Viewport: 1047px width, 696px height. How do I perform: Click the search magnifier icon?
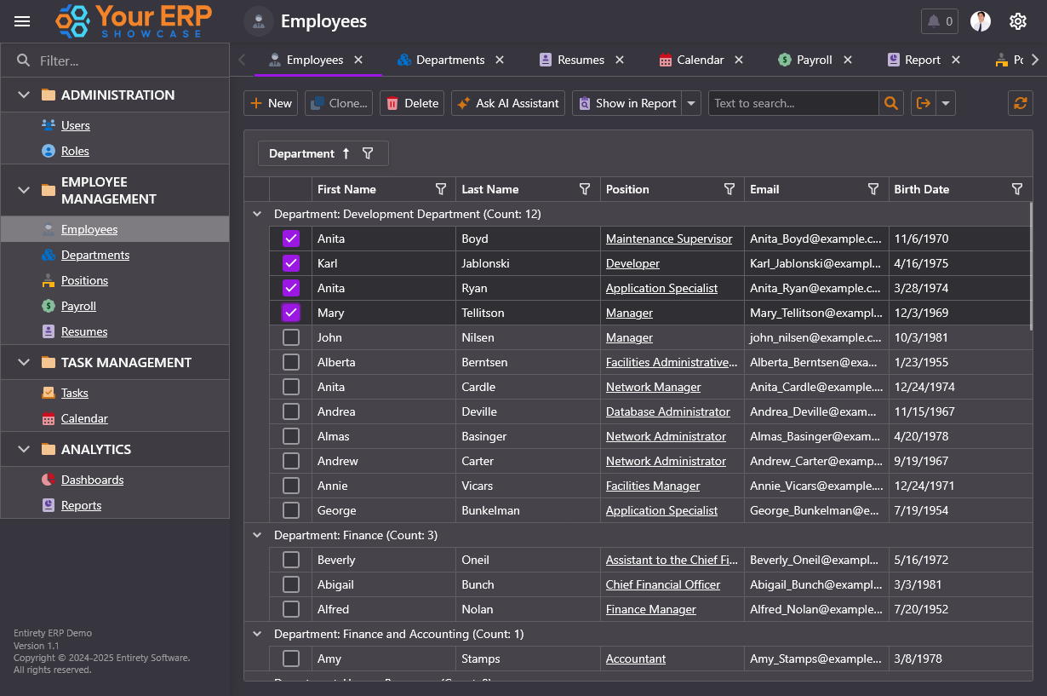(890, 103)
